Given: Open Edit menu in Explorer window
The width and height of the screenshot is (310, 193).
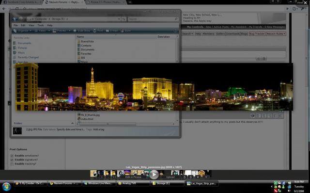Looking at the screenshot, I should (x=23, y=25).
